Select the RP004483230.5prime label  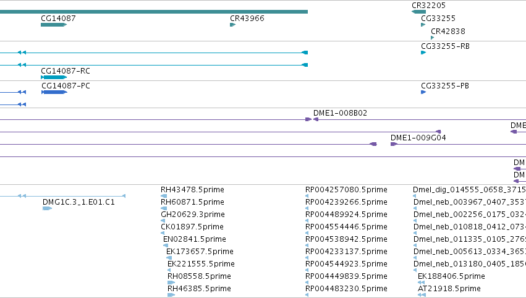pyautogui.click(x=346, y=289)
